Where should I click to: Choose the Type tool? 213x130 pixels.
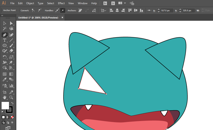(x=5, y=40)
